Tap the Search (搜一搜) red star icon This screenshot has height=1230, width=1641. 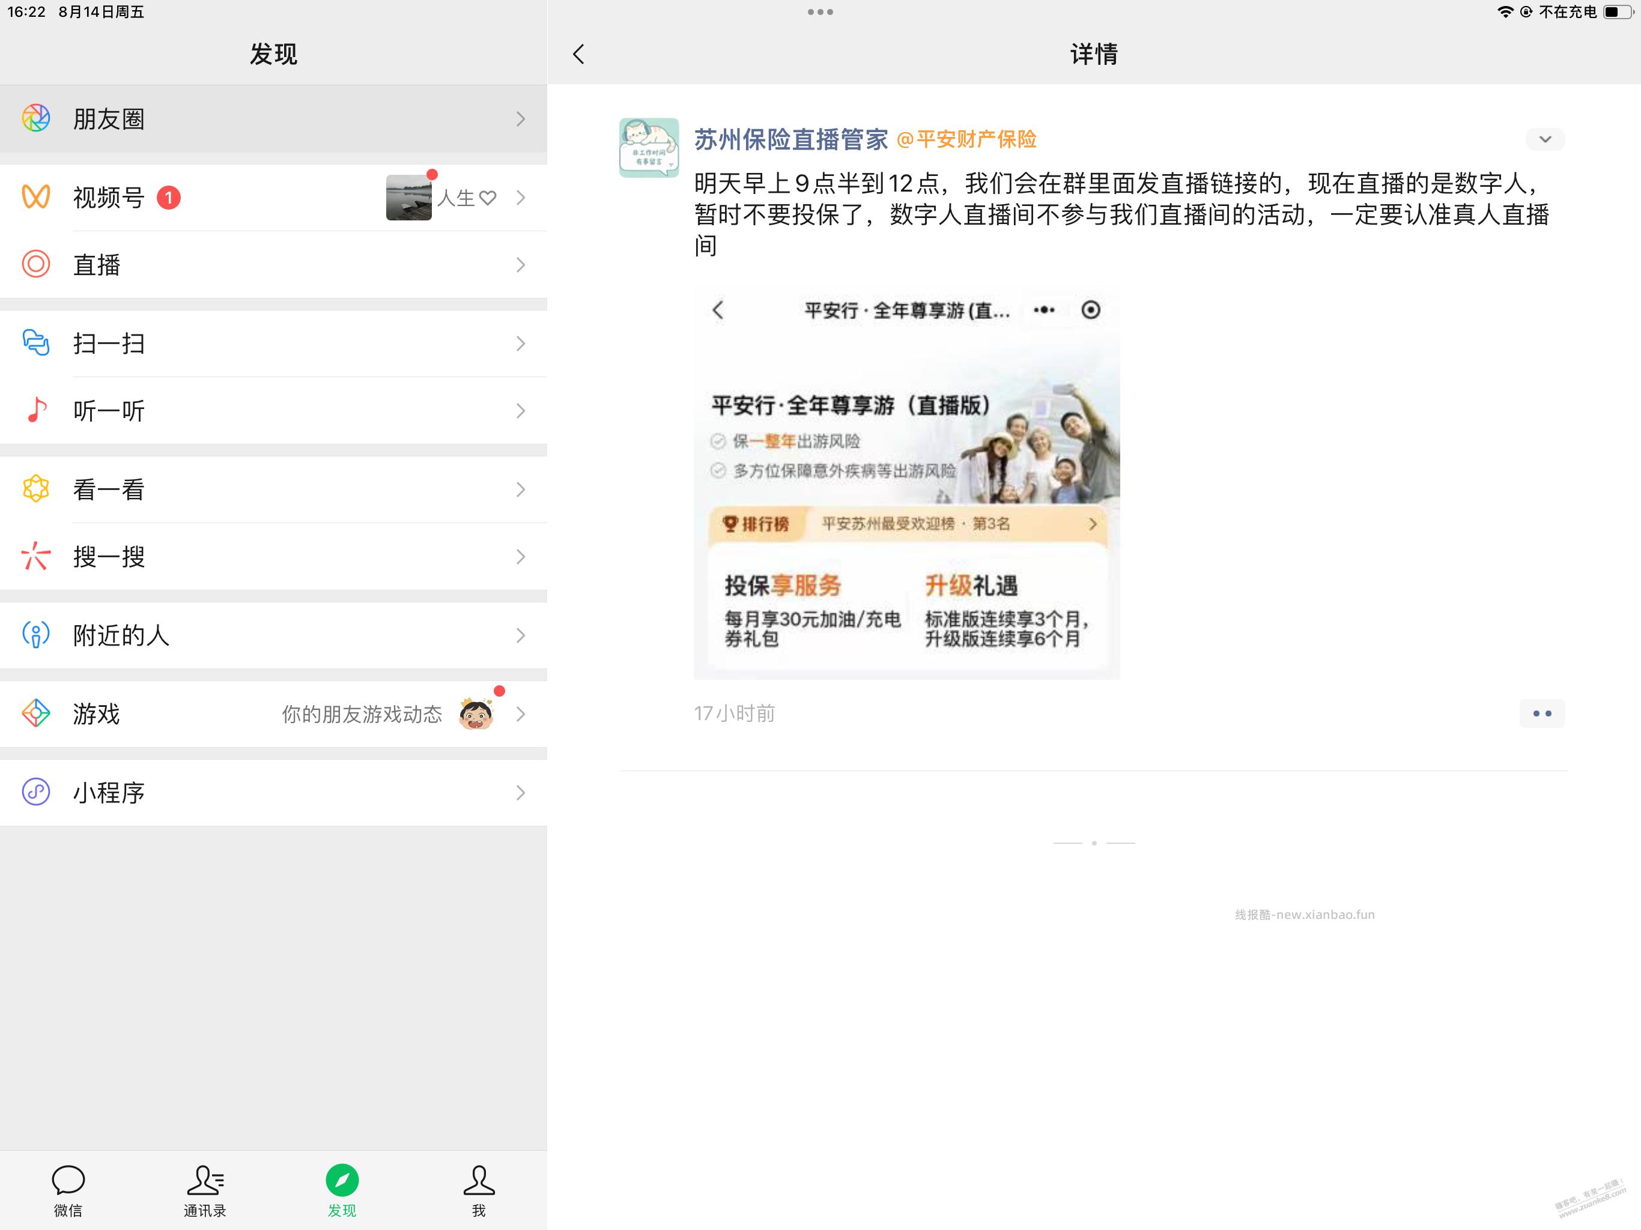35,556
